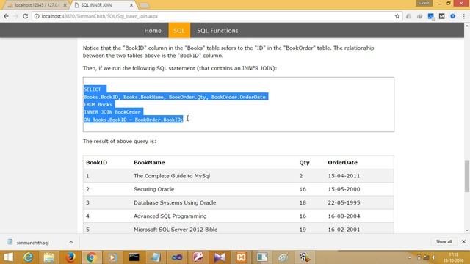Viewport: 470px width, 264px height.
Task: Close the downloads bar
Action: [x=463, y=241]
